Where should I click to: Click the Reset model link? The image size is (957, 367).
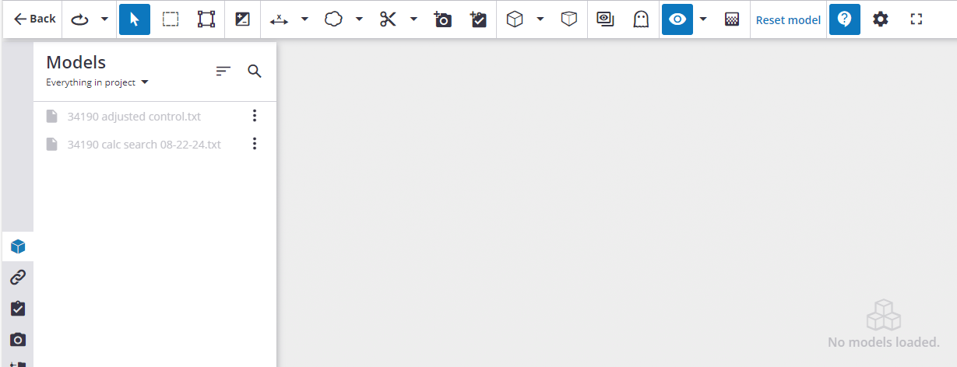[788, 19]
